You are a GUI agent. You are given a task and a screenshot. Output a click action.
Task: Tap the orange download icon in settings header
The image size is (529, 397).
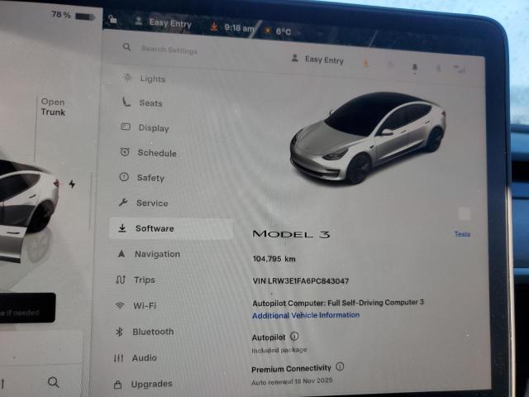click(x=365, y=63)
